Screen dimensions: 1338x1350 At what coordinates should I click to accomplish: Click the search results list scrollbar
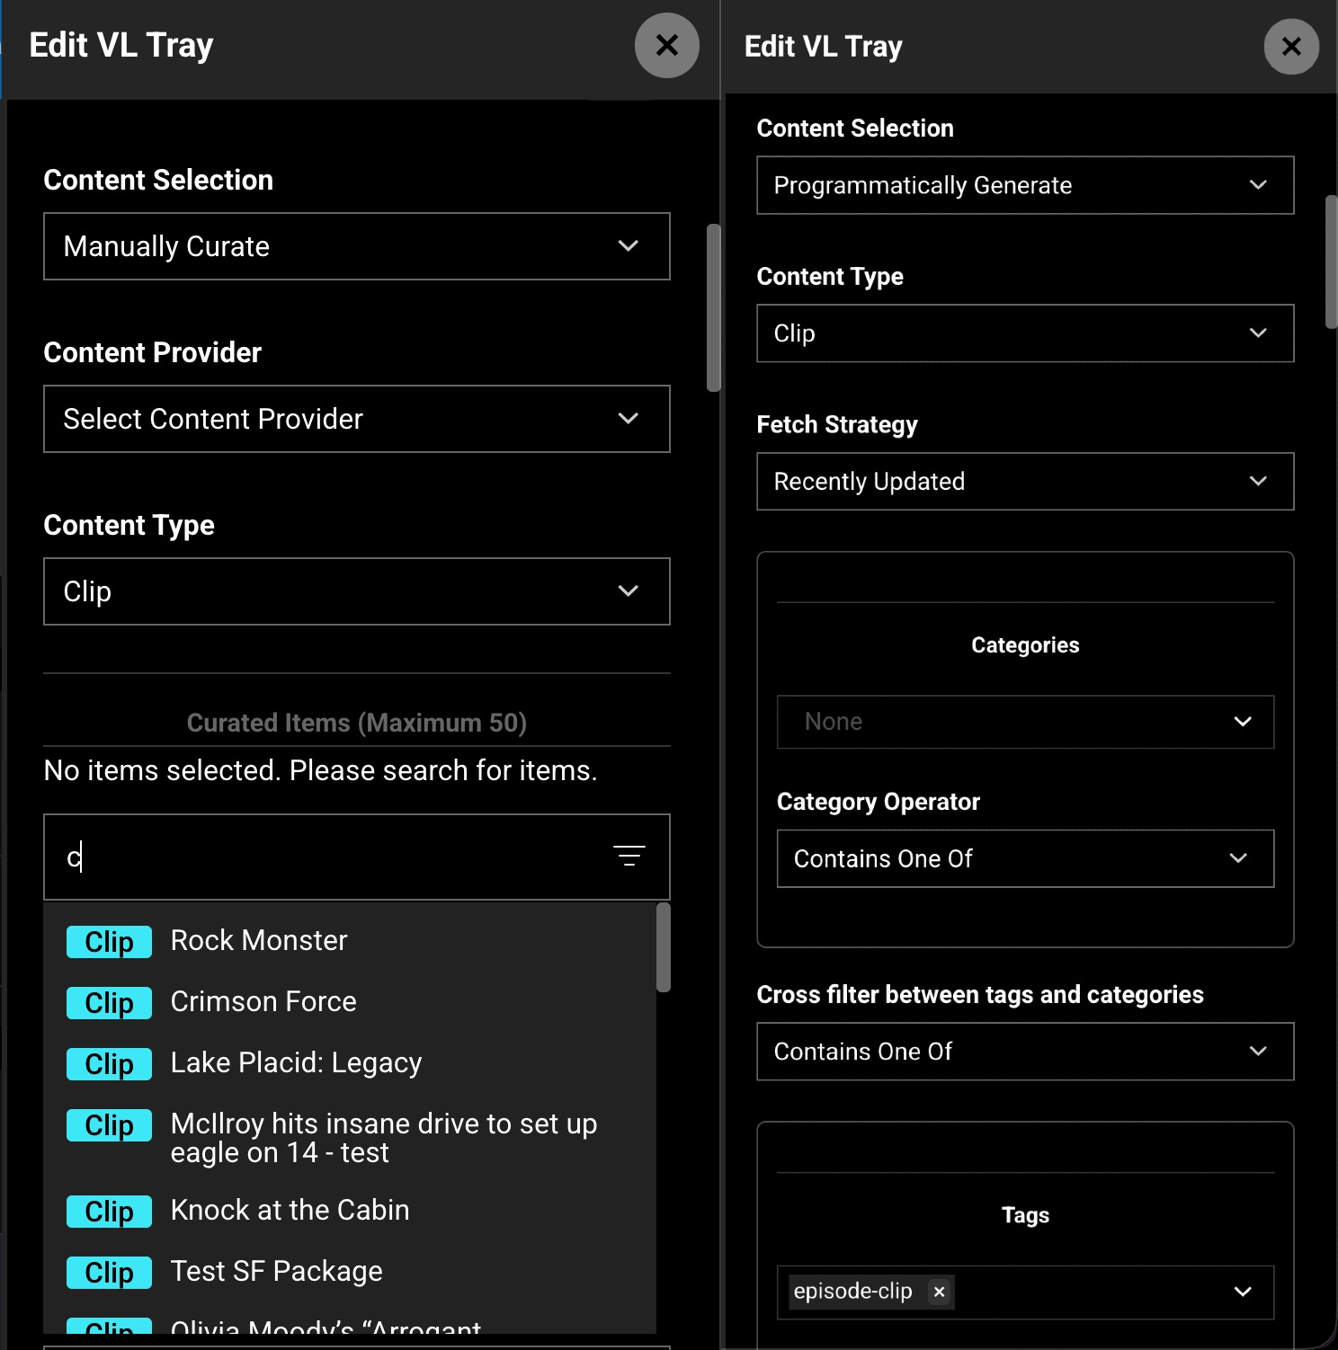(664, 947)
